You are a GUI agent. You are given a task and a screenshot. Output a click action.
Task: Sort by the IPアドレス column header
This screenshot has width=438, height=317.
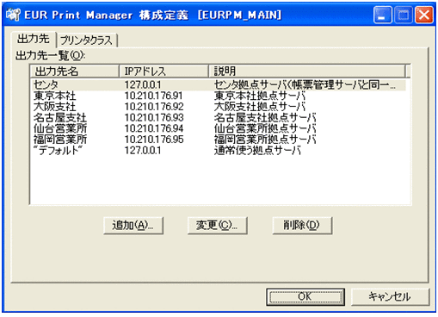(163, 71)
